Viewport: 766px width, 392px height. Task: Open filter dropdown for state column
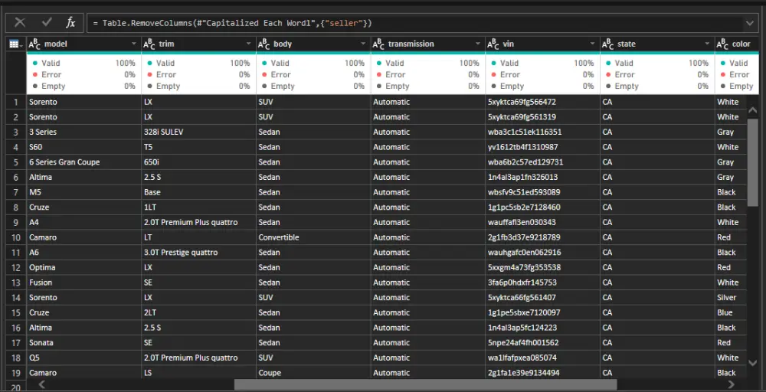[707, 44]
